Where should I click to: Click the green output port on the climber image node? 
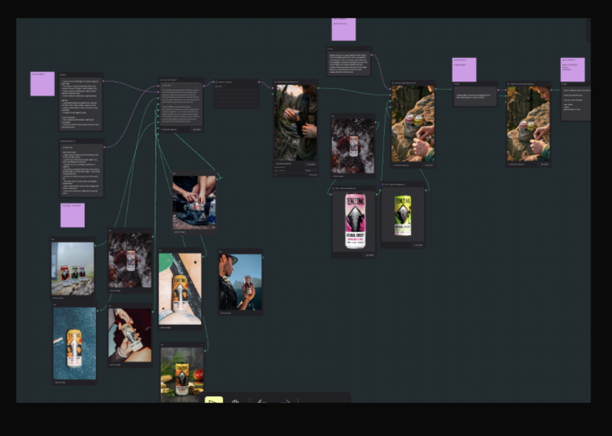click(319, 88)
